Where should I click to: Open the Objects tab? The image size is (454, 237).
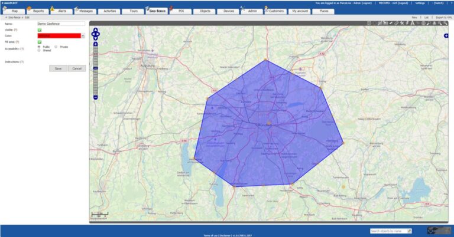[205, 11]
